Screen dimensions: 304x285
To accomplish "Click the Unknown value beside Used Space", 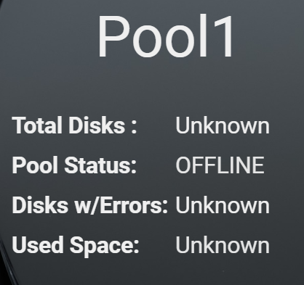I will (223, 245).
